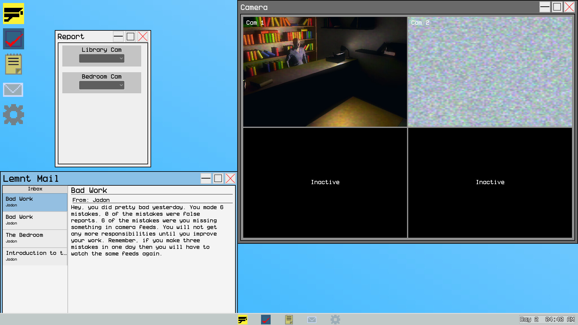Open the notepad desktop icon
578x325 pixels.
[14, 64]
